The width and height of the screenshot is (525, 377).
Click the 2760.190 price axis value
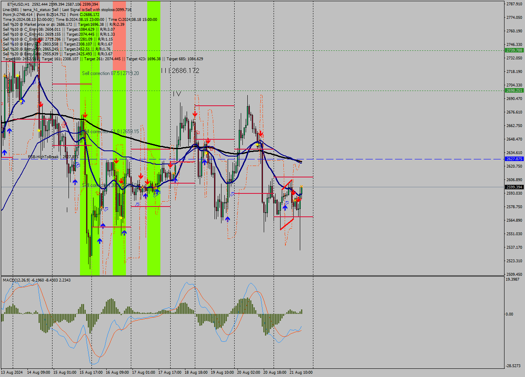(x=514, y=31)
